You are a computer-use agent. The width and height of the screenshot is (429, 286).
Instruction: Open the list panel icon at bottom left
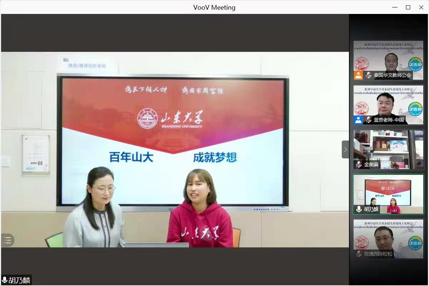(8, 240)
